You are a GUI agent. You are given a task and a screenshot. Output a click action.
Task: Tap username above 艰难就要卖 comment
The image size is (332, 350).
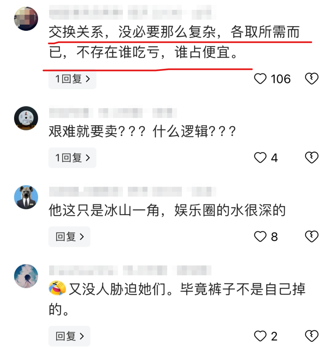coord(113,113)
